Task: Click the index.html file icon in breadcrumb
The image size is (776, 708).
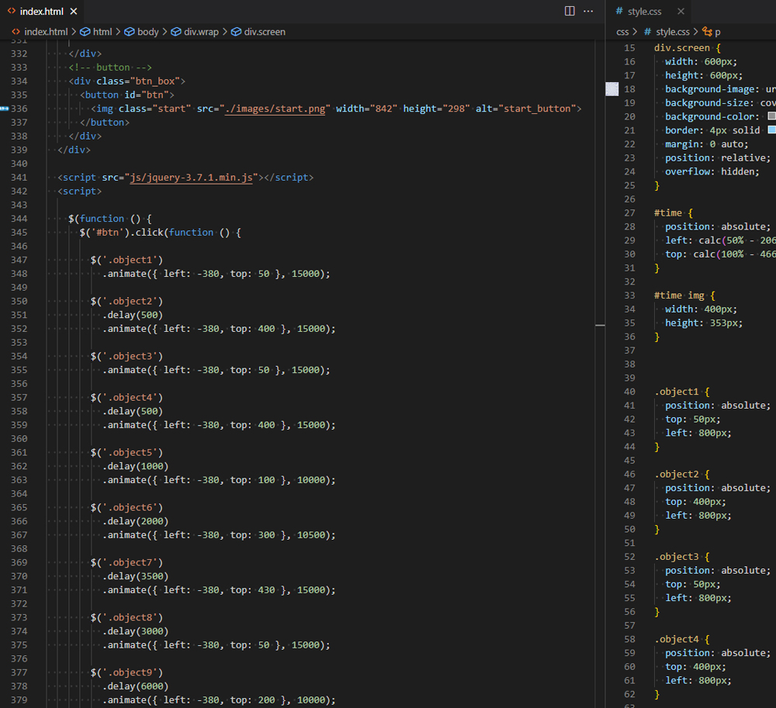Action: [x=16, y=32]
